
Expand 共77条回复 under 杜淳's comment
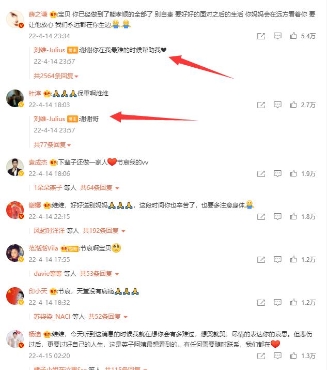(x=52, y=145)
